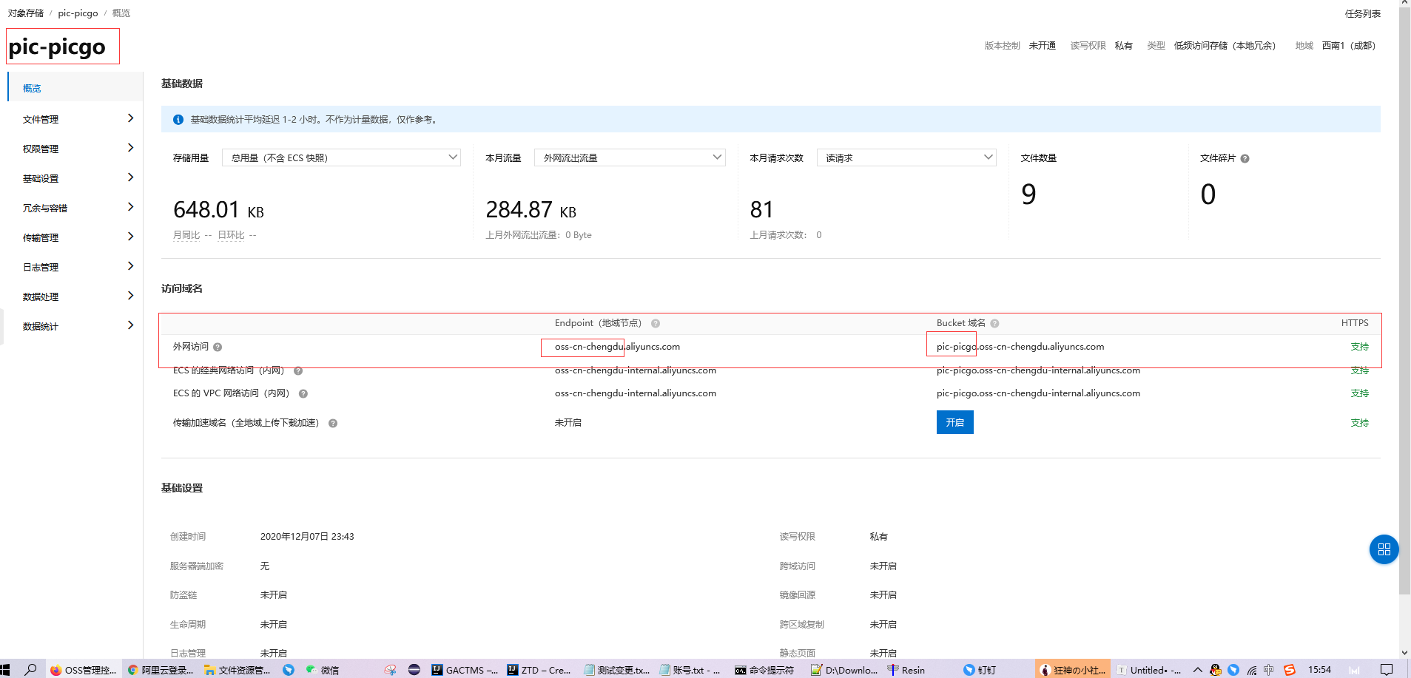Click the help icon beside Endpoint（地域节点）
Image resolution: width=1411 pixels, height=678 pixels.
point(656,323)
